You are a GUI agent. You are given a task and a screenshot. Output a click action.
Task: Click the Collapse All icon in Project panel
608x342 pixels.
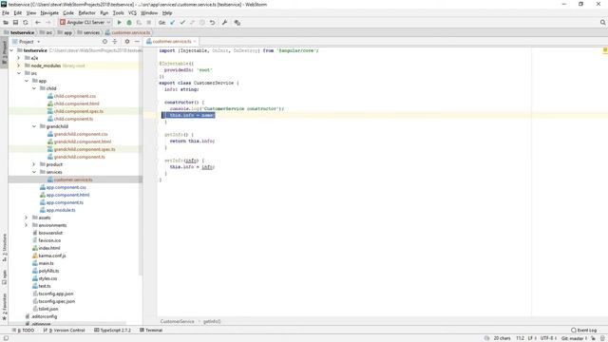tap(115, 42)
